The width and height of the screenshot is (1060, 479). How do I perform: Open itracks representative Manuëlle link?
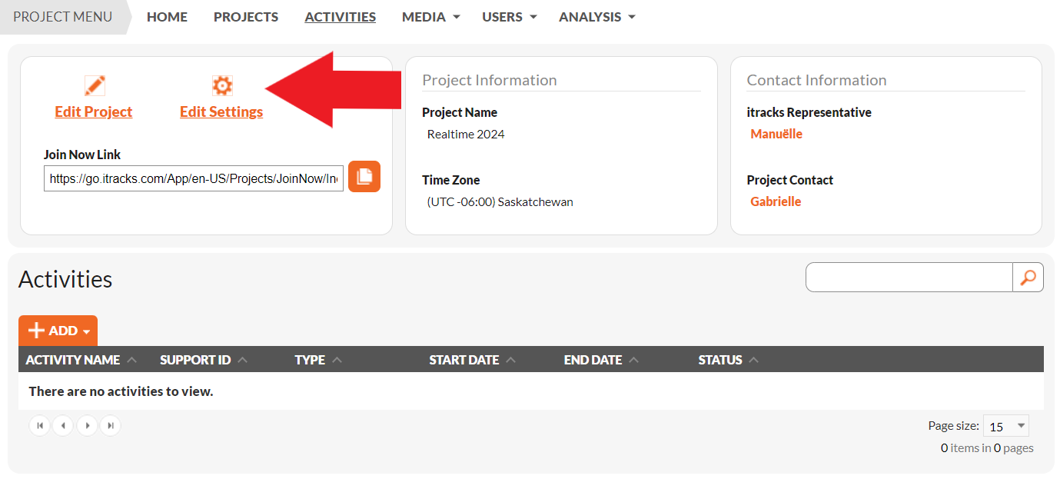point(776,134)
